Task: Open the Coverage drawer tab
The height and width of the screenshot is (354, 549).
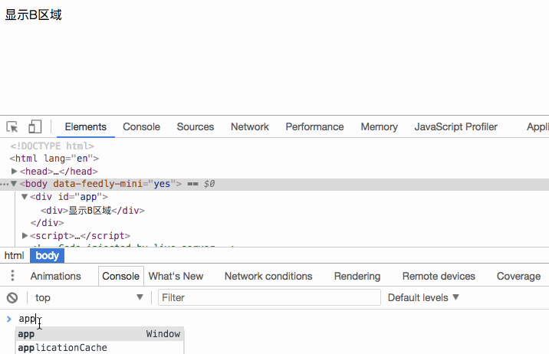Action: tap(518, 276)
